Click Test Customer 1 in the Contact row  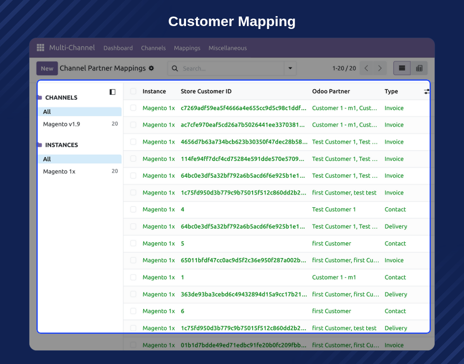click(x=334, y=209)
